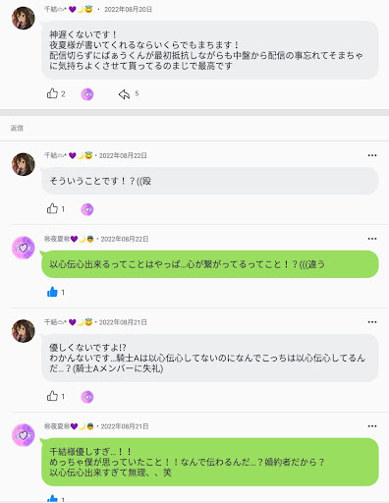Click the green bubble reading 千結様優しすぎ
389x503 pixels.
(x=210, y=462)
